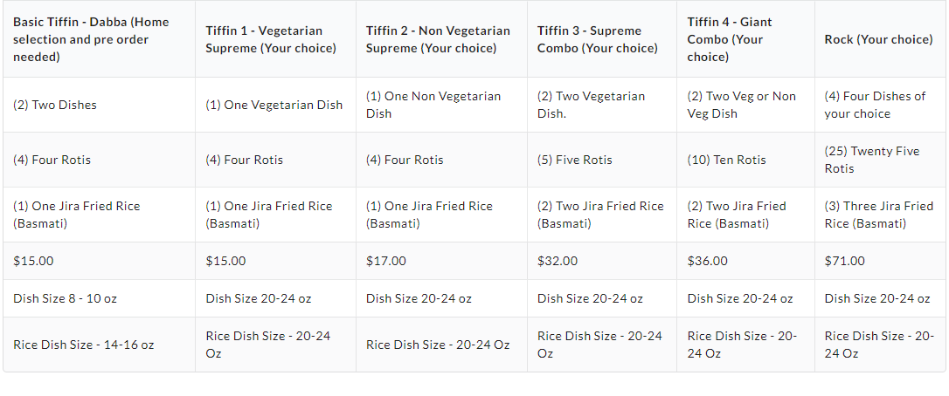The width and height of the screenshot is (949, 396).
Task: Click the (1) One Non Vegetarian Dish cell
Action: [x=433, y=105]
